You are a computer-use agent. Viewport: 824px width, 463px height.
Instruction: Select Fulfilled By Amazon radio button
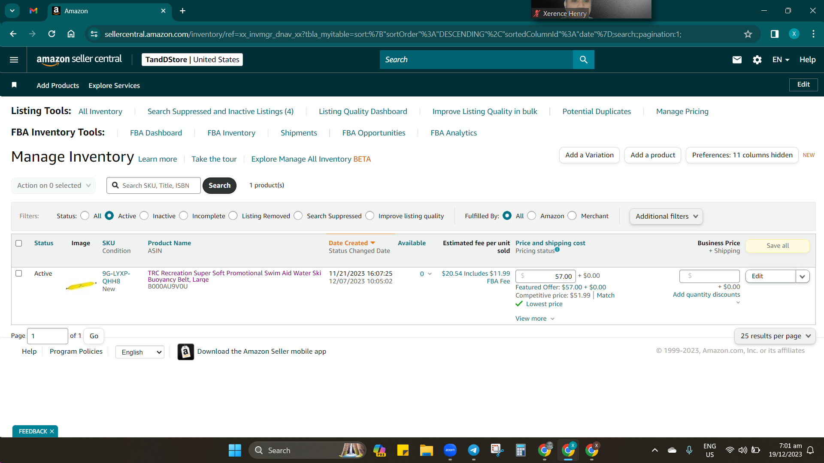point(532,216)
